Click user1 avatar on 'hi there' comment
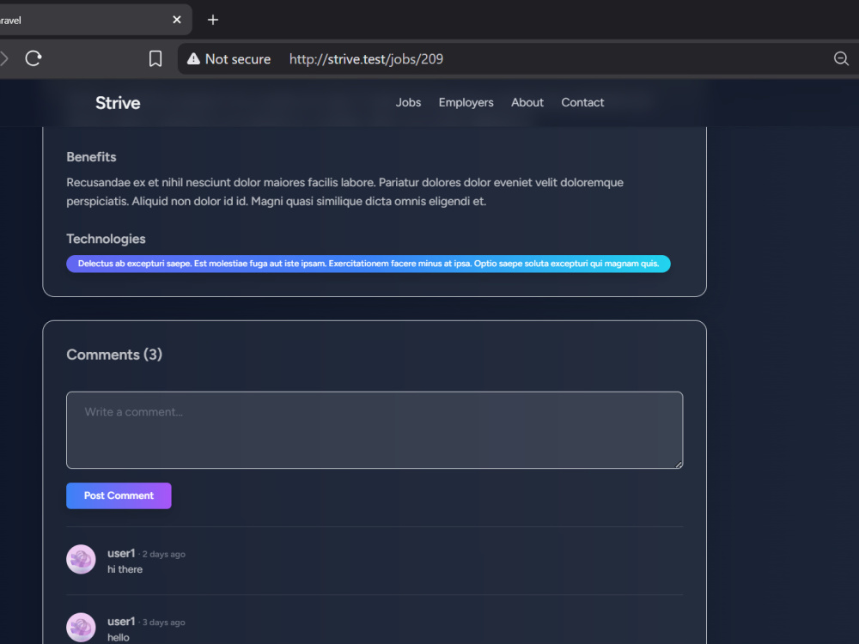Image resolution: width=859 pixels, height=644 pixels. 81,559
